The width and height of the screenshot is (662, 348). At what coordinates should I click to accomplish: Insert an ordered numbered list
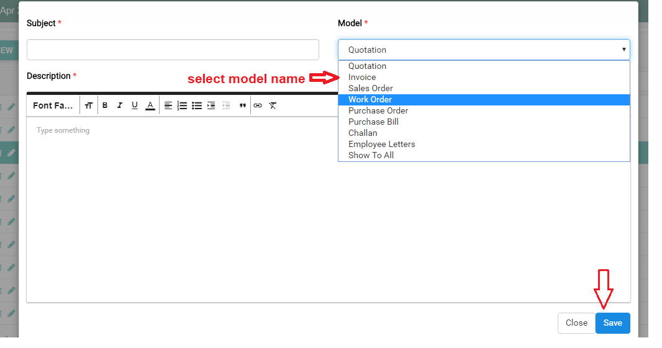[x=182, y=105]
